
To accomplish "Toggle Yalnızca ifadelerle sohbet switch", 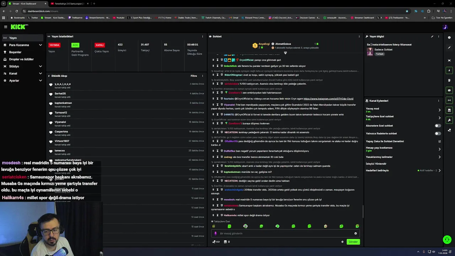I will pyautogui.click(x=438, y=133).
